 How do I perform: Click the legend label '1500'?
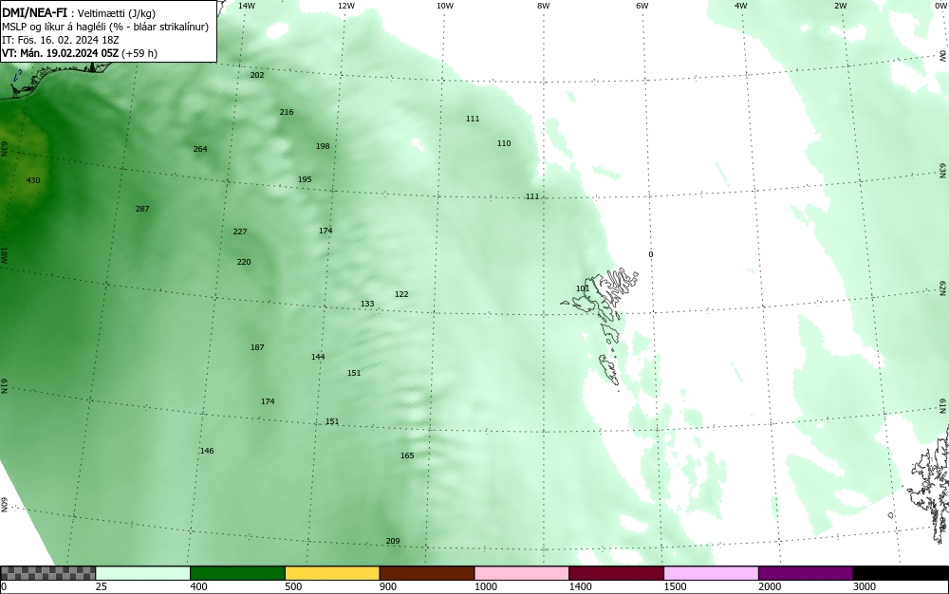675,586
